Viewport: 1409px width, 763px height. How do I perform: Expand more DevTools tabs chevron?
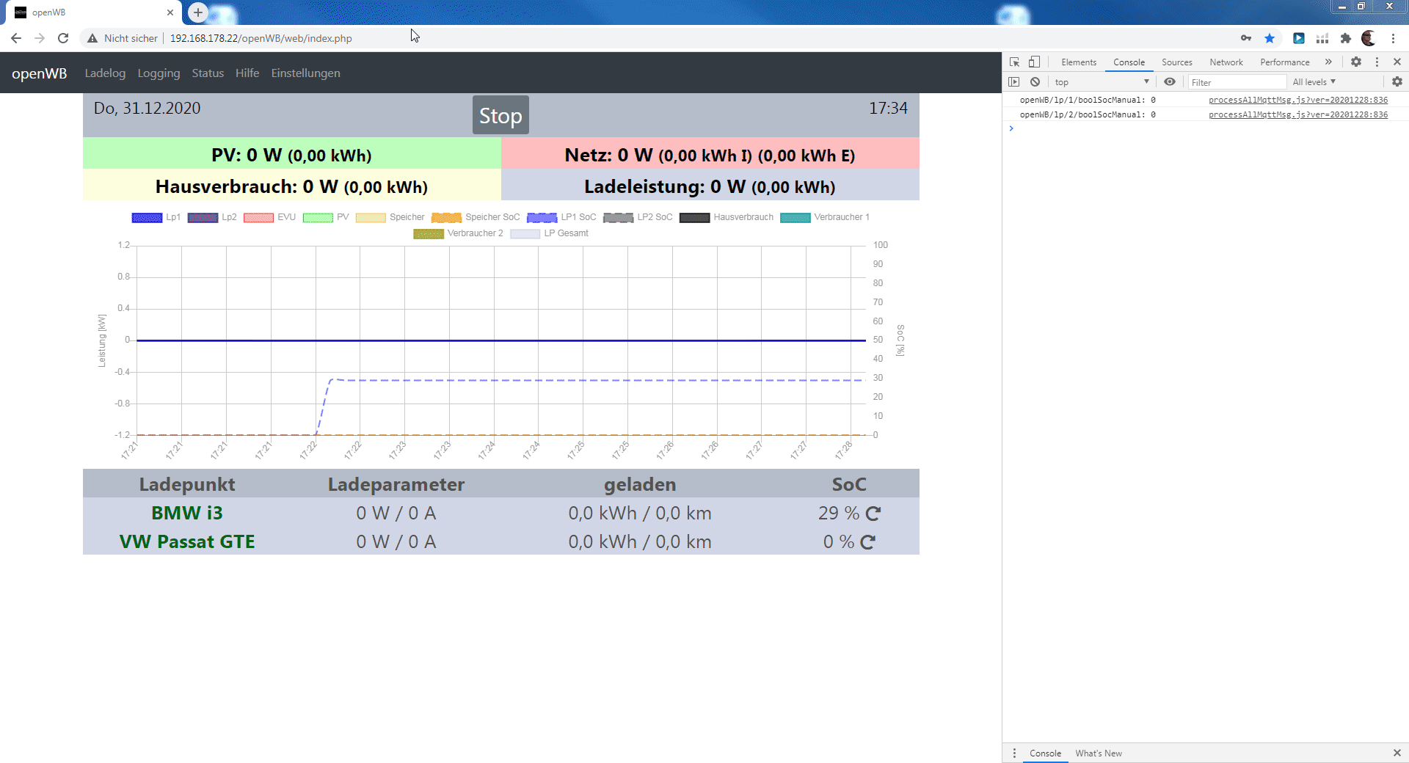tap(1328, 62)
